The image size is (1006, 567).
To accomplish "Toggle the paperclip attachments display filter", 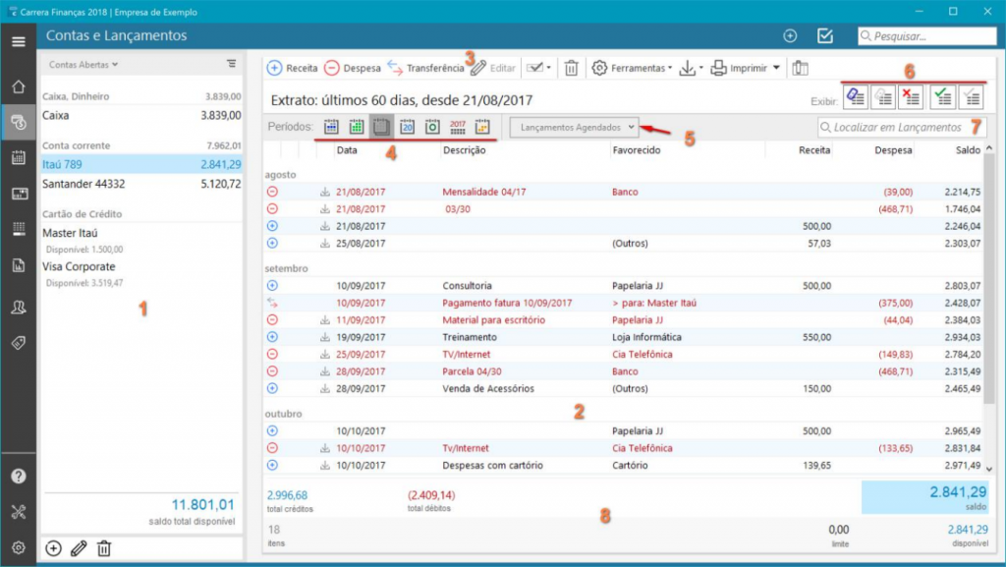I will (x=855, y=96).
